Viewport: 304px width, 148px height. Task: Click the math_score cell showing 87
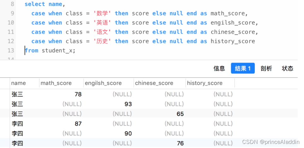tap(78, 123)
